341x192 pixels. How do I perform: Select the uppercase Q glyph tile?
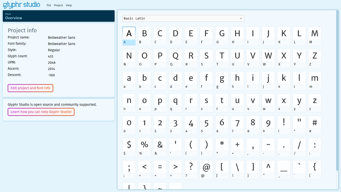[x=175, y=58]
